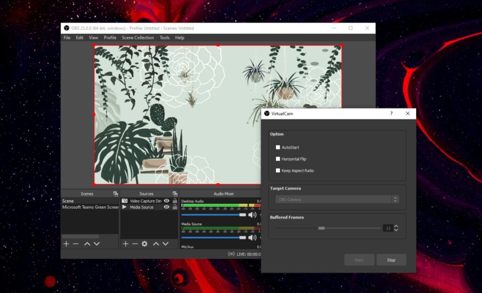Image resolution: width=482 pixels, height=293 pixels.
Task: Click the VirtualCam help question mark
Action: 391,114
